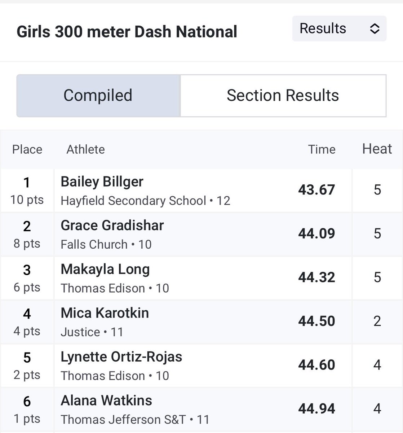Select the Justice school label

click(x=80, y=332)
